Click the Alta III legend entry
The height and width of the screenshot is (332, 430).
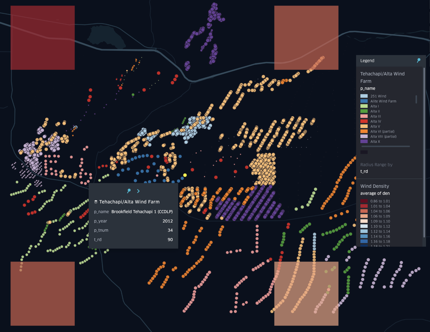pyautogui.click(x=375, y=116)
